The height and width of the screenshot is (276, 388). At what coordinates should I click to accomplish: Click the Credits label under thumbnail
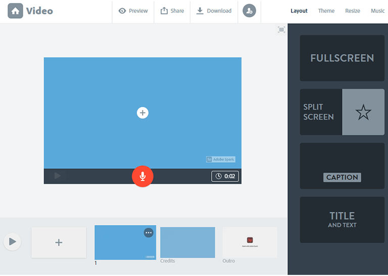click(x=168, y=261)
